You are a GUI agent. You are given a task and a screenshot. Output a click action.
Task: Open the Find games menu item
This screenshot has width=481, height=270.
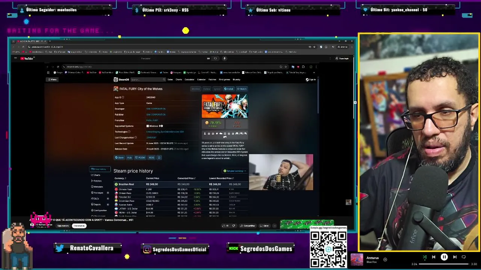point(224,79)
